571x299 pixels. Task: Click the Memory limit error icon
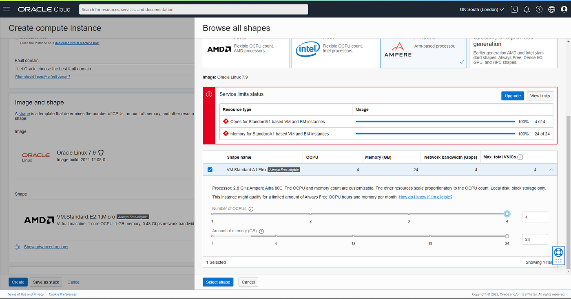click(226, 133)
